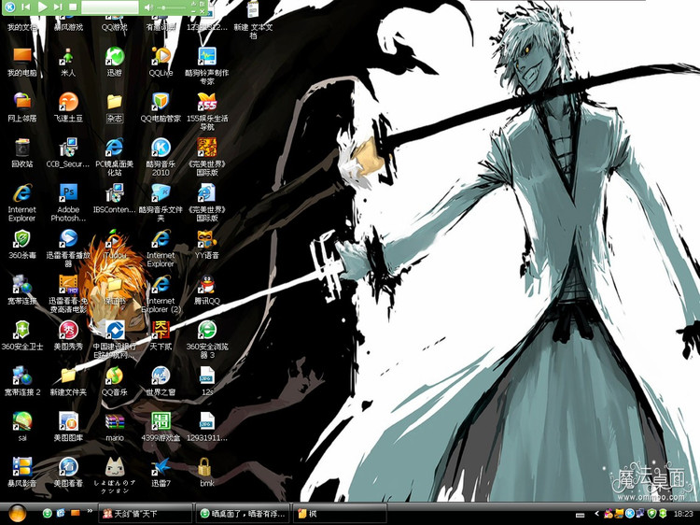
Task: Click the mini player track display bar
Action: (109, 7)
